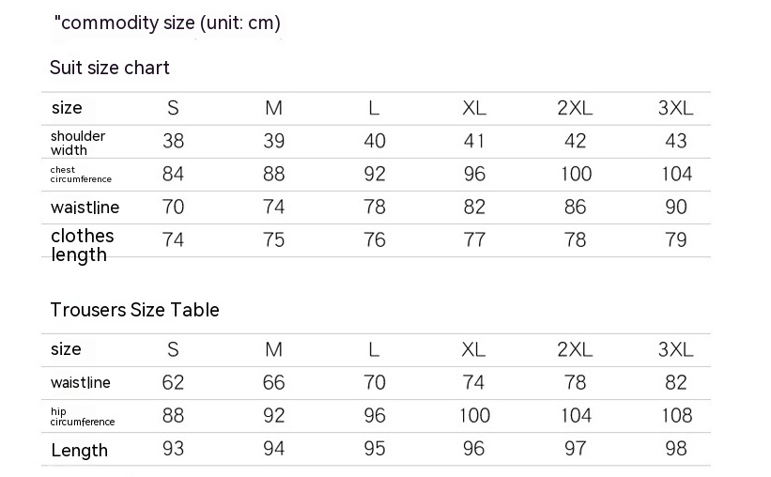The width and height of the screenshot is (771, 477).
Task: Click the "Suit size chart" heading
Action: (110, 68)
